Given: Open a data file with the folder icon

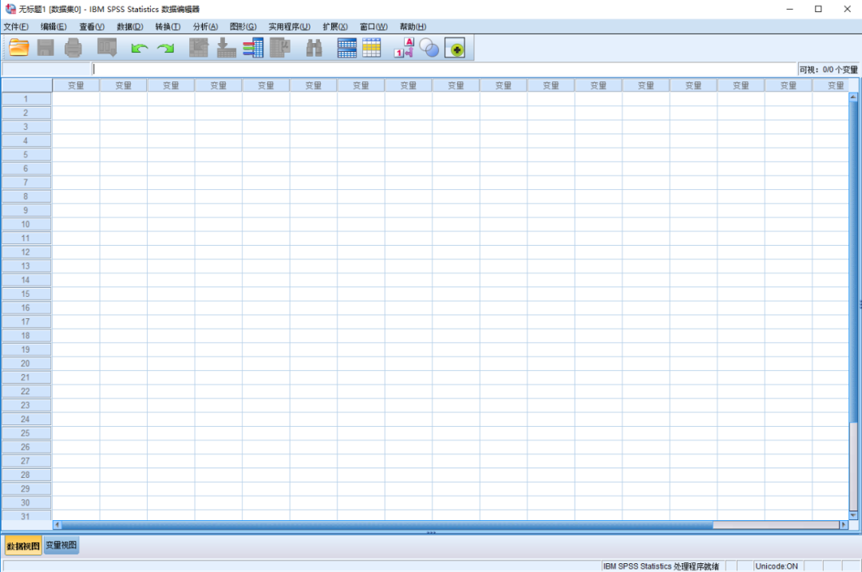Looking at the screenshot, I should point(18,48).
